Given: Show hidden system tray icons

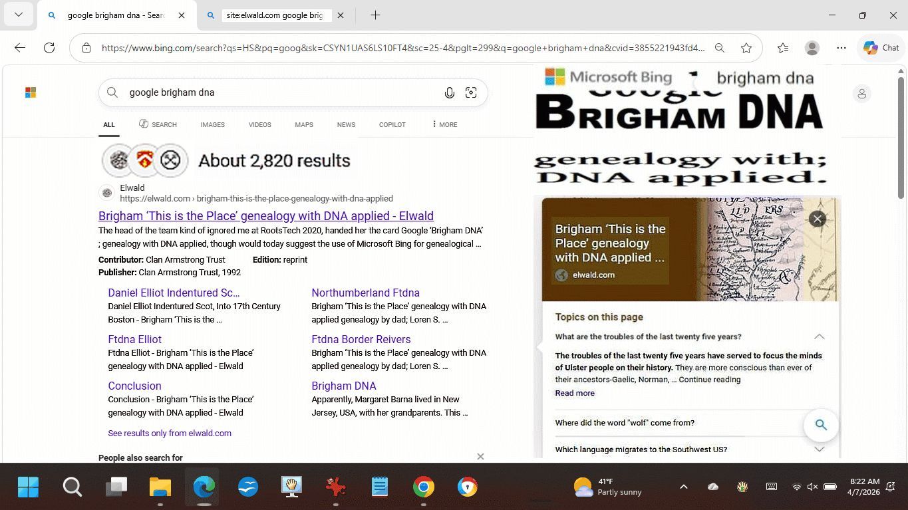Looking at the screenshot, I should pyautogui.click(x=683, y=487).
